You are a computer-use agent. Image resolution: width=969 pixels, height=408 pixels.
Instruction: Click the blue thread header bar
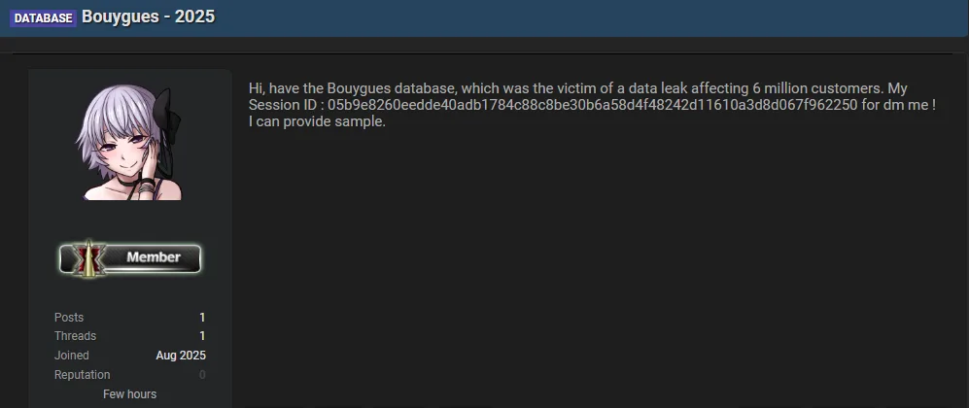583,17
